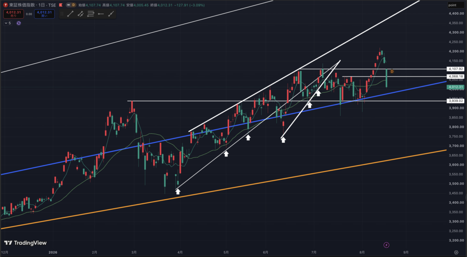Collapse the 5 indicators legend chevron
467x257 pixels.
click(6, 23)
